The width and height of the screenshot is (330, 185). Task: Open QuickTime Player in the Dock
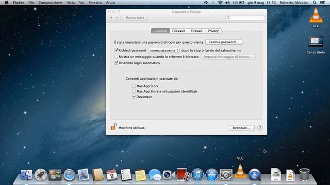(254, 175)
